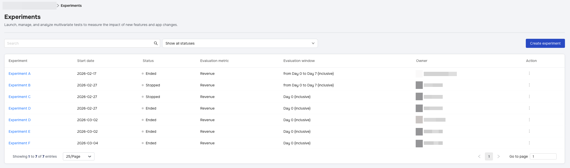Go to next page arrow
Image resolution: width=570 pixels, height=168 pixels.
click(498, 156)
